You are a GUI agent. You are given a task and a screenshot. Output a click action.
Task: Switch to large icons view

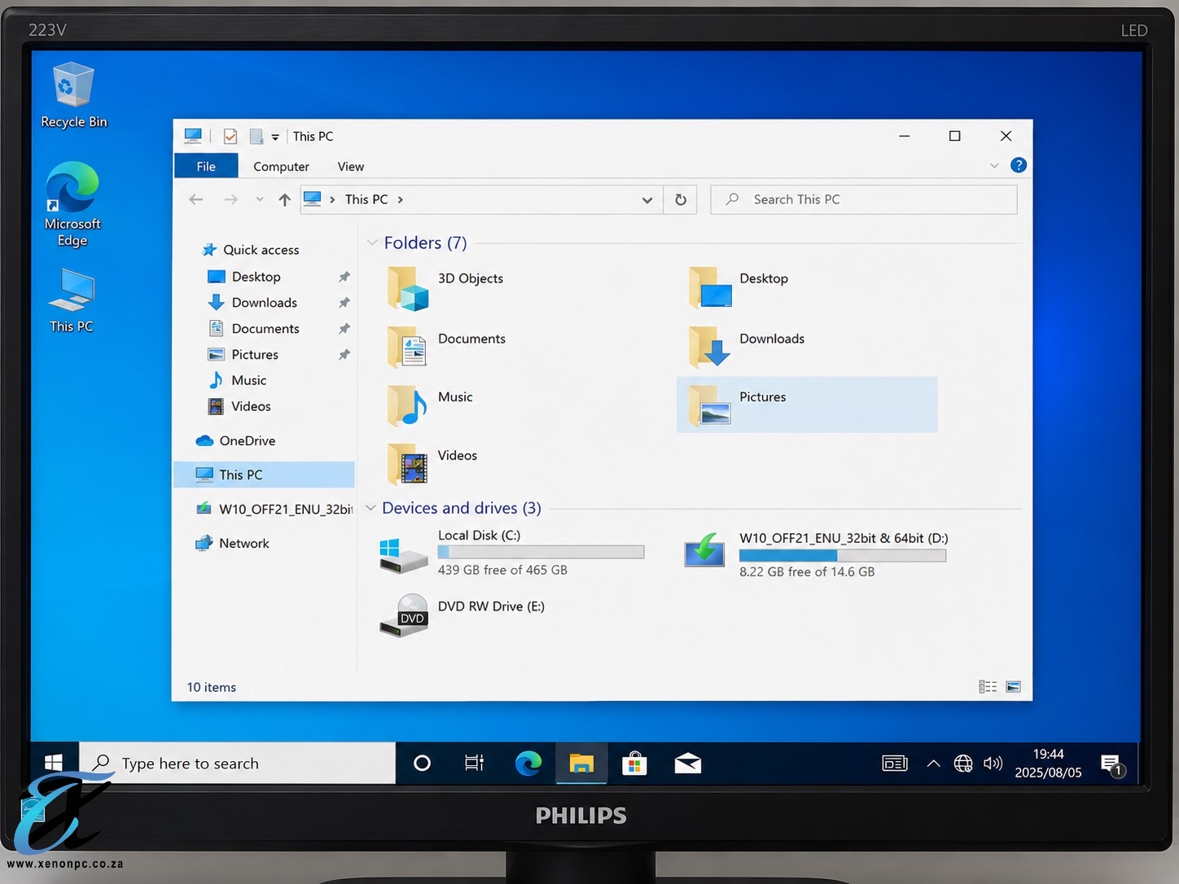[x=1013, y=687]
